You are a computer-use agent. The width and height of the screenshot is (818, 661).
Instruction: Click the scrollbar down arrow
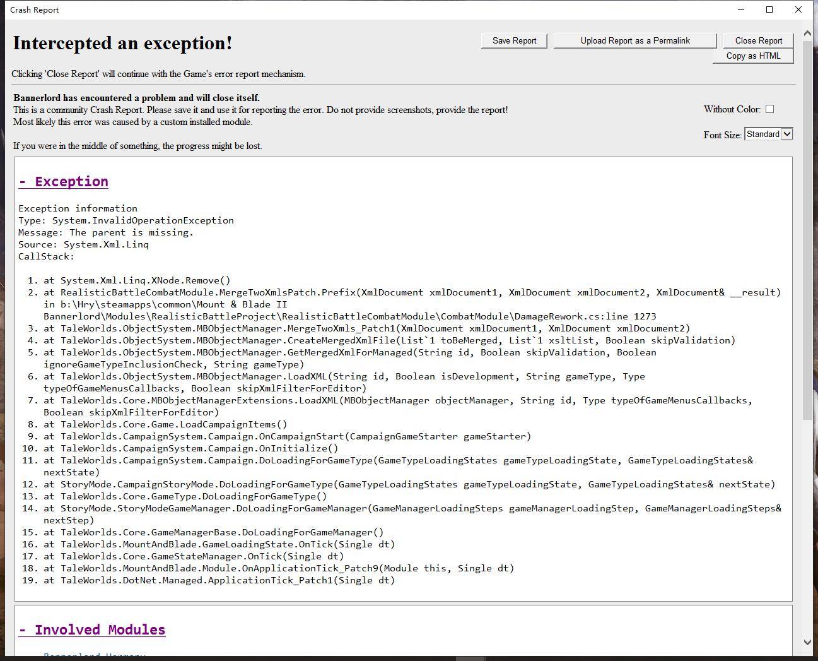pos(807,642)
